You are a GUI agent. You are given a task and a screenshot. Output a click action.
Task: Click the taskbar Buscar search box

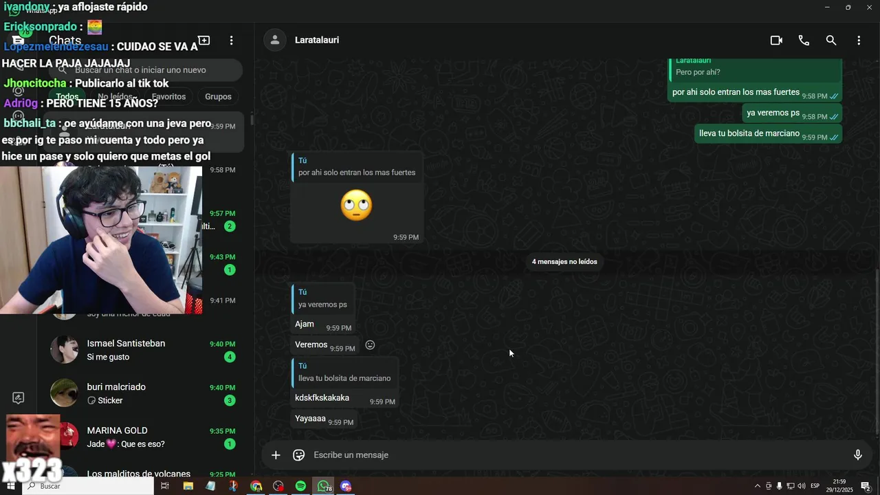[88, 486]
